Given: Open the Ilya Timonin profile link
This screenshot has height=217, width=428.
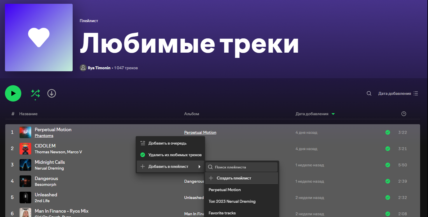Looking at the screenshot, I should (x=99, y=68).
